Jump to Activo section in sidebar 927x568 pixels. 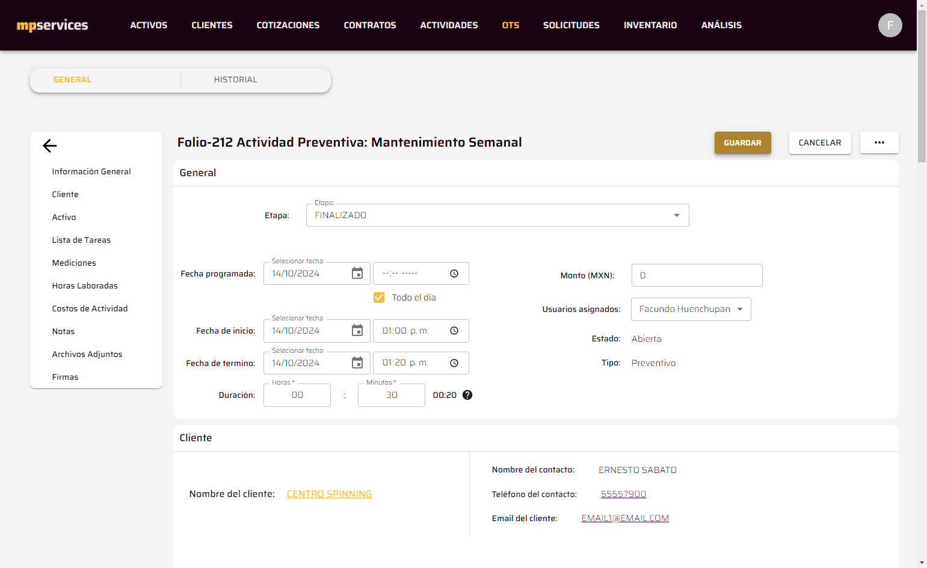click(64, 217)
